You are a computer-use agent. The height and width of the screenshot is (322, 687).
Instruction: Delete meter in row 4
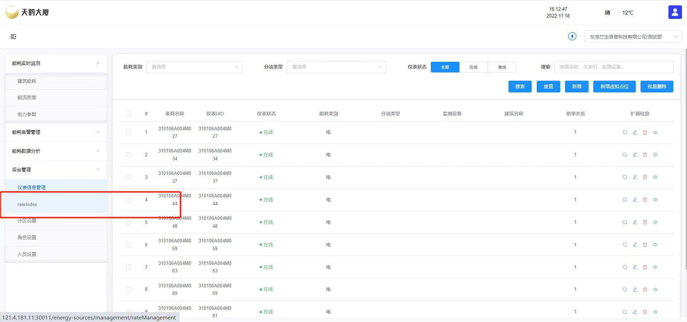pos(645,200)
